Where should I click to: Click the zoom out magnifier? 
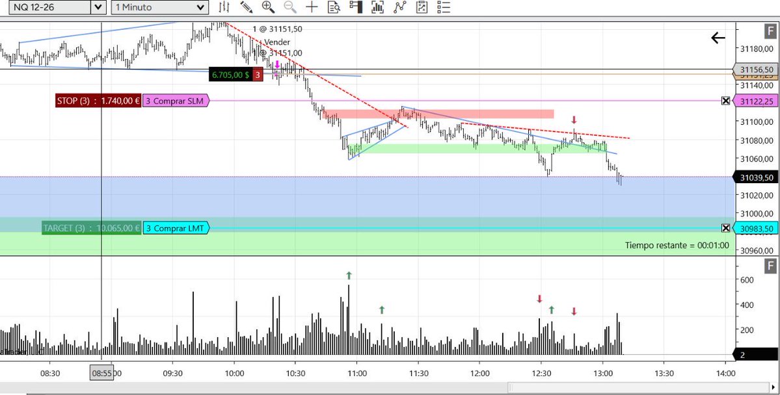pyautogui.click(x=290, y=7)
